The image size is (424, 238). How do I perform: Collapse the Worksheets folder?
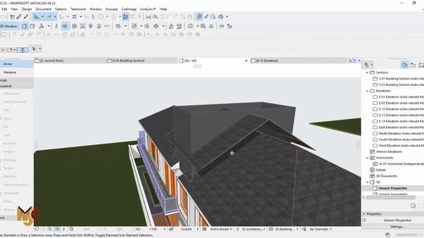367,158
